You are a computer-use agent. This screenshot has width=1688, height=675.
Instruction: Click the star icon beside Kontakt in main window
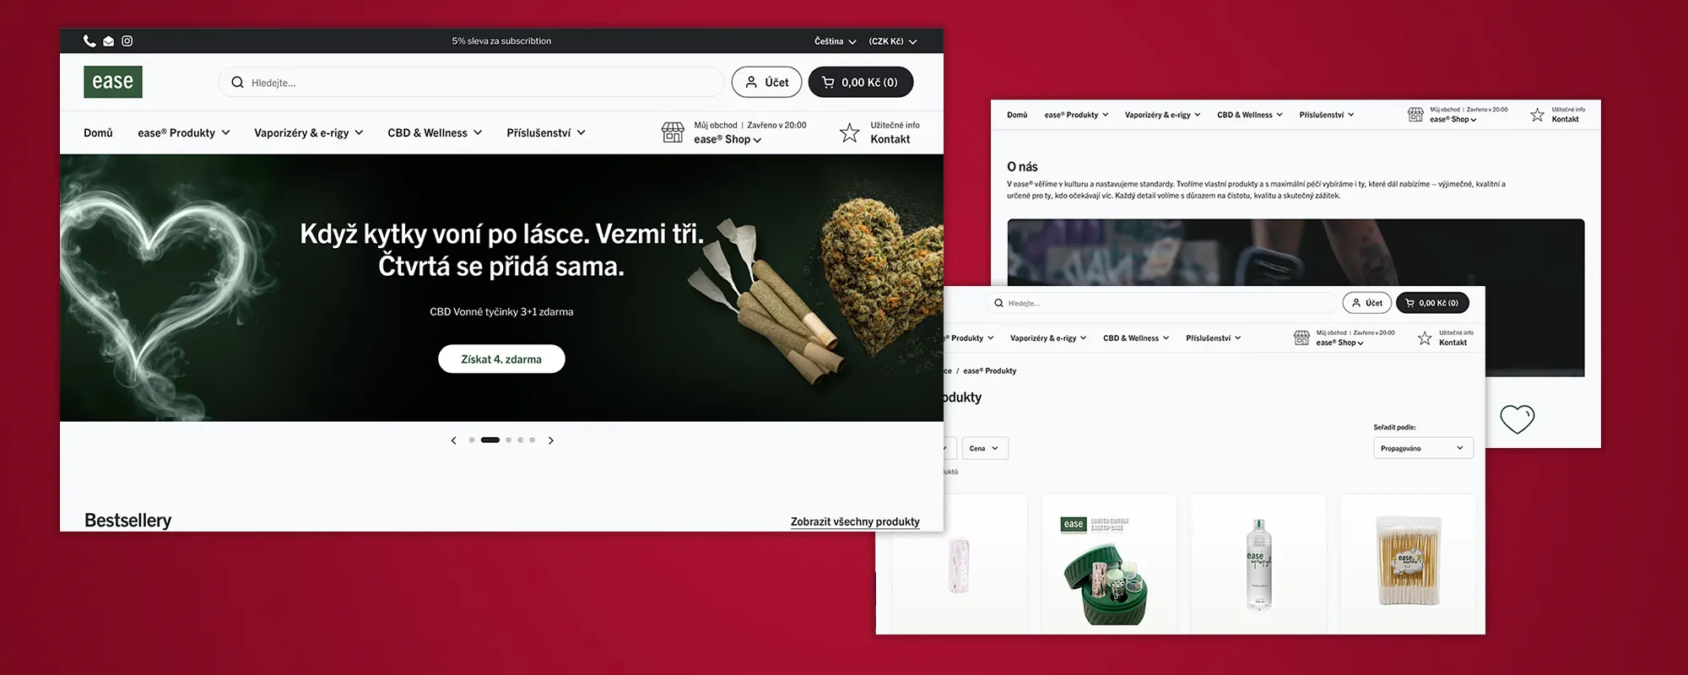(x=849, y=132)
